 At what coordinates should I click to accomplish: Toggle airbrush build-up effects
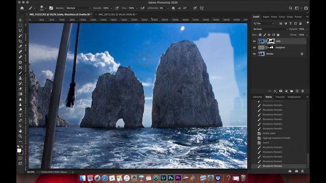click(x=143, y=8)
